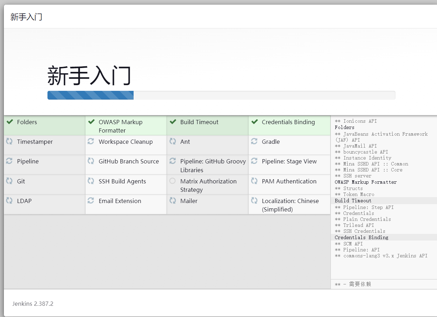Click the checkmark next to Build Timeout

point(173,122)
